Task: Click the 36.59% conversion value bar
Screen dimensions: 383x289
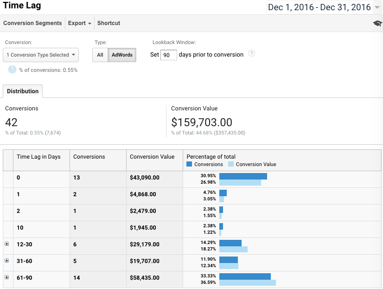Action: click(x=248, y=283)
